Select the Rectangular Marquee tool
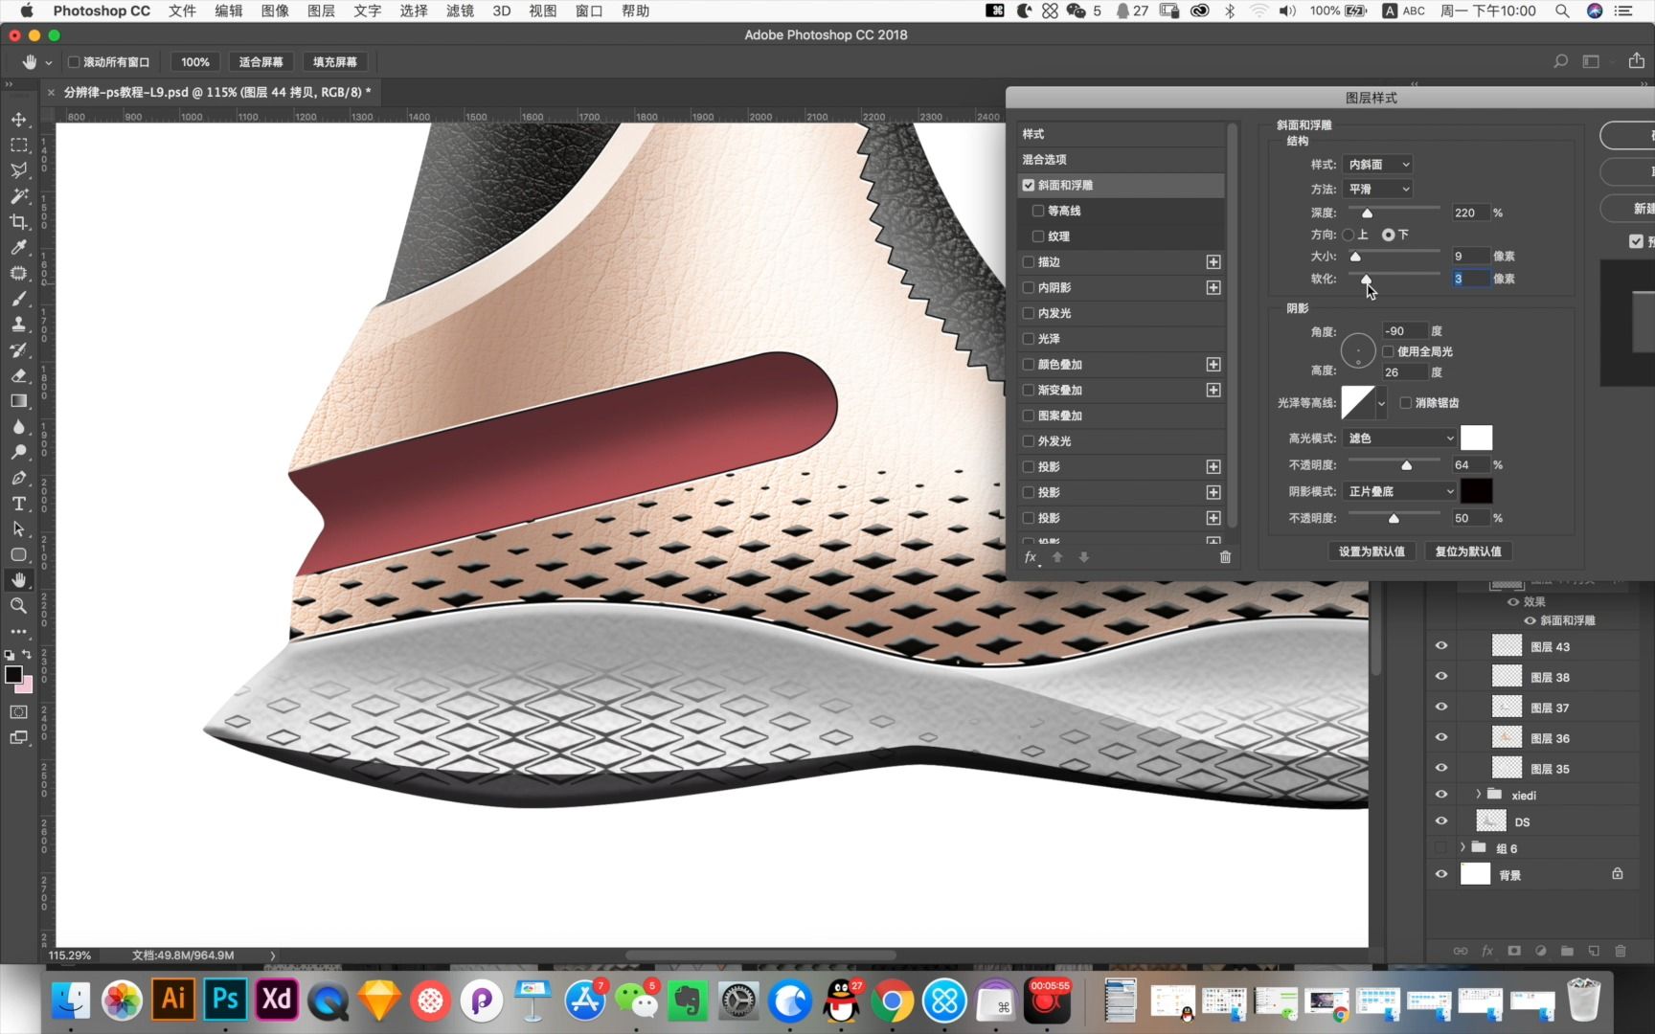Viewport: 1655px width, 1034px height. 18,145
